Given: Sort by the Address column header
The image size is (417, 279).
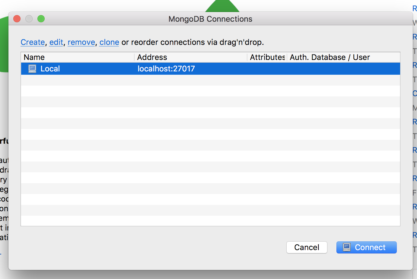Looking at the screenshot, I should click(x=152, y=57).
